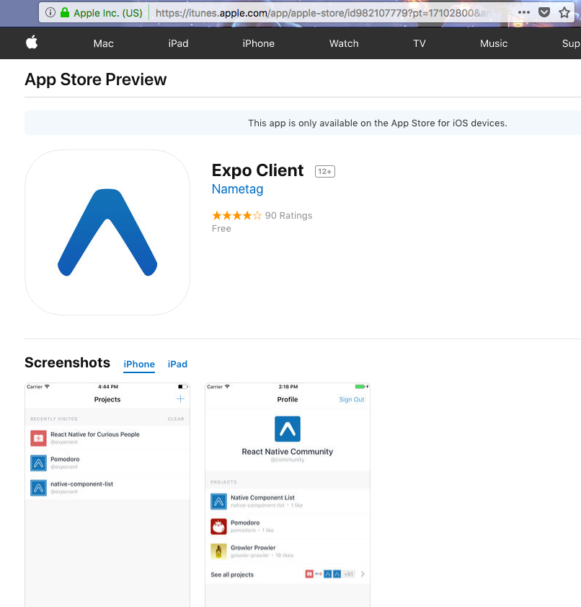Click the Screenshots section heading
Viewport: 581px width, 607px height.
67,363
